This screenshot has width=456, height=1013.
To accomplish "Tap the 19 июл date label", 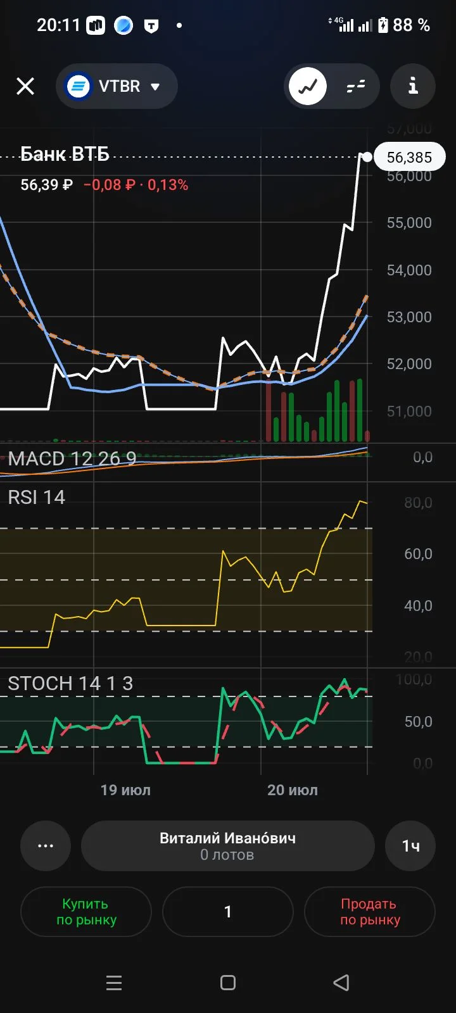I will (x=125, y=790).
